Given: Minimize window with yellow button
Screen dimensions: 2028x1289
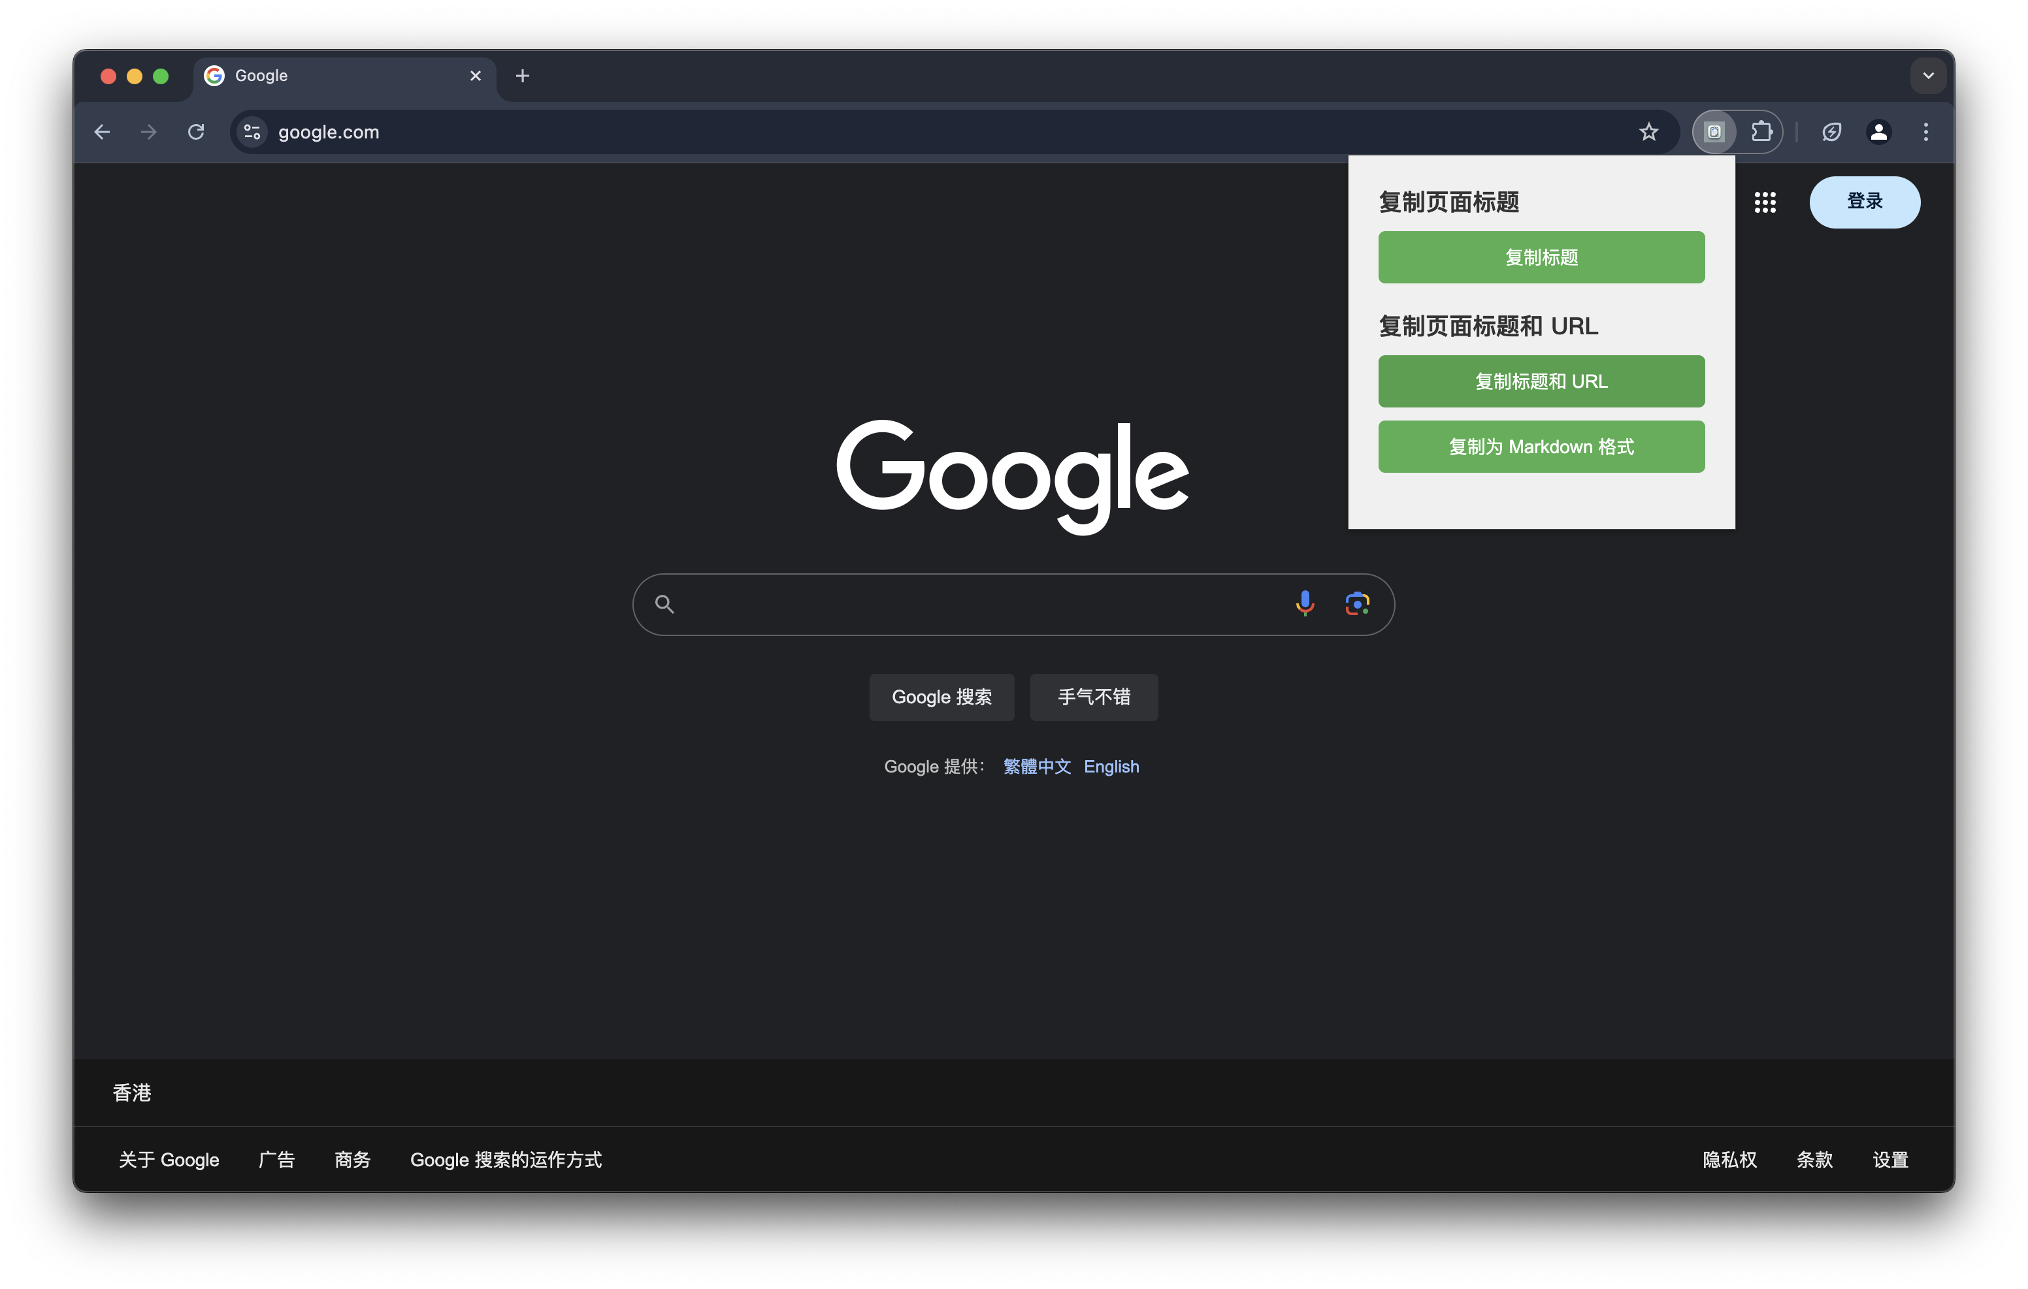Looking at the screenshot, I should 134,76.
